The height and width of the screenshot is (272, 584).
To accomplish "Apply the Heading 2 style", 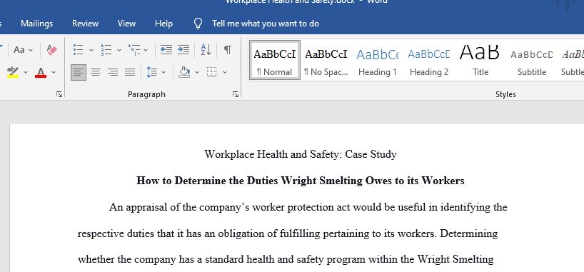I will [x=429, y=61].
